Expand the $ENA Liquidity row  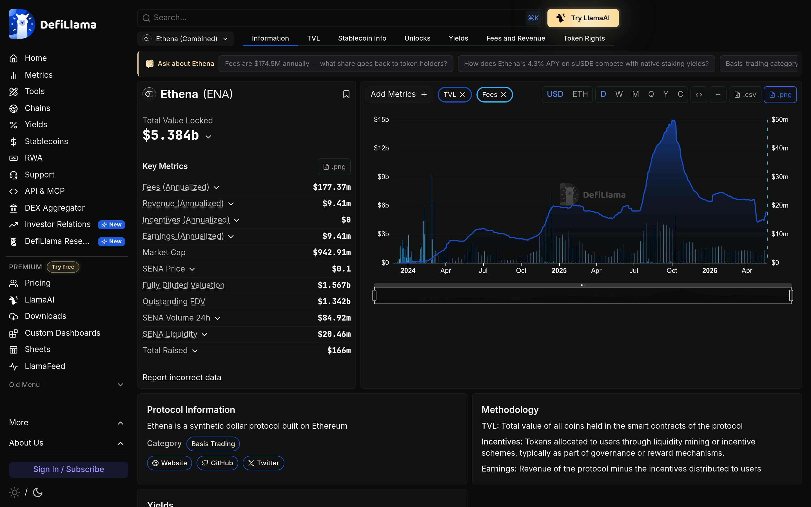205,335
